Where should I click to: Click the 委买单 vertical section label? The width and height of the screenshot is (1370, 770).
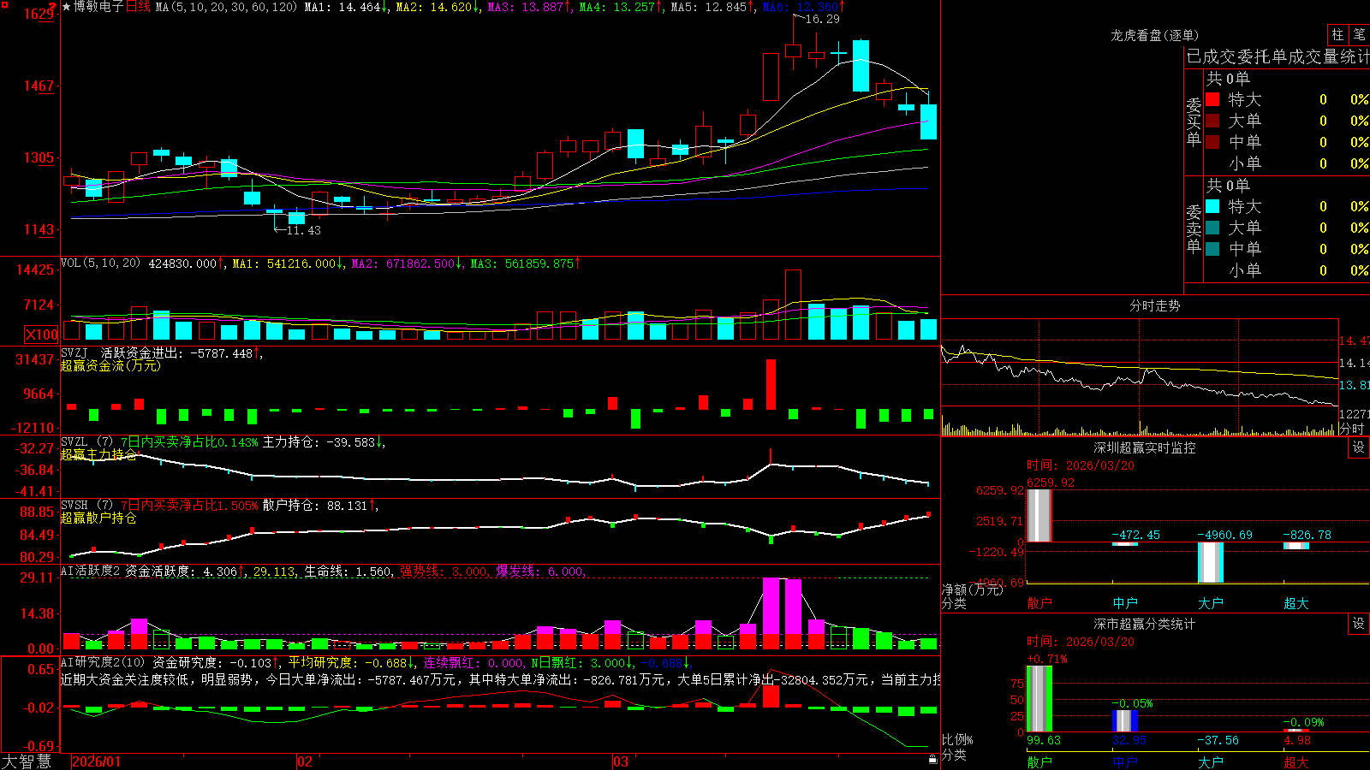click(x=1194, y=121)
